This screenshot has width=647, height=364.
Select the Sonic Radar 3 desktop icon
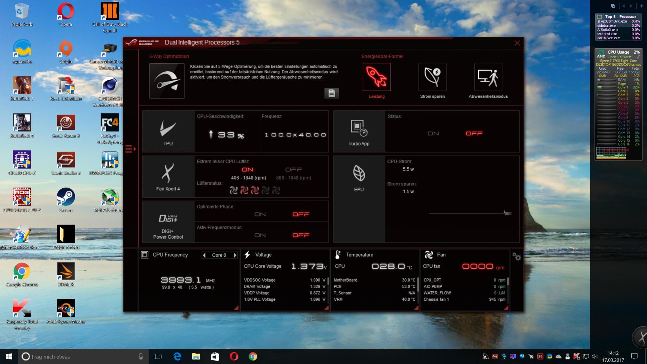[x=66, y=126]
